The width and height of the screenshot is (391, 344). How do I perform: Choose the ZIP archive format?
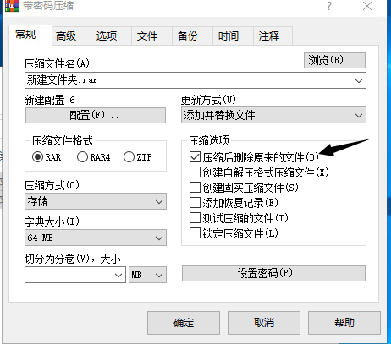point(129,157)
